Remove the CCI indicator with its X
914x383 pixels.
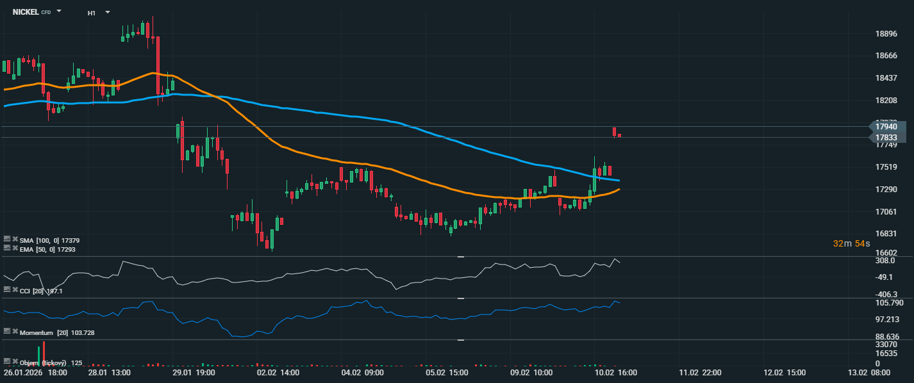pyautogui.click(x=15, y=290)
